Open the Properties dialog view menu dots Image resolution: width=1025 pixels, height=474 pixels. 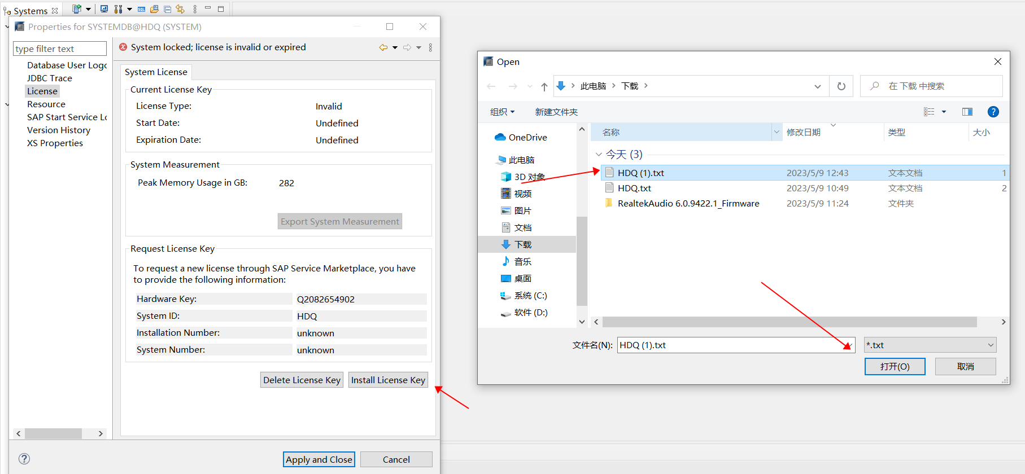(x=430, y=47)
